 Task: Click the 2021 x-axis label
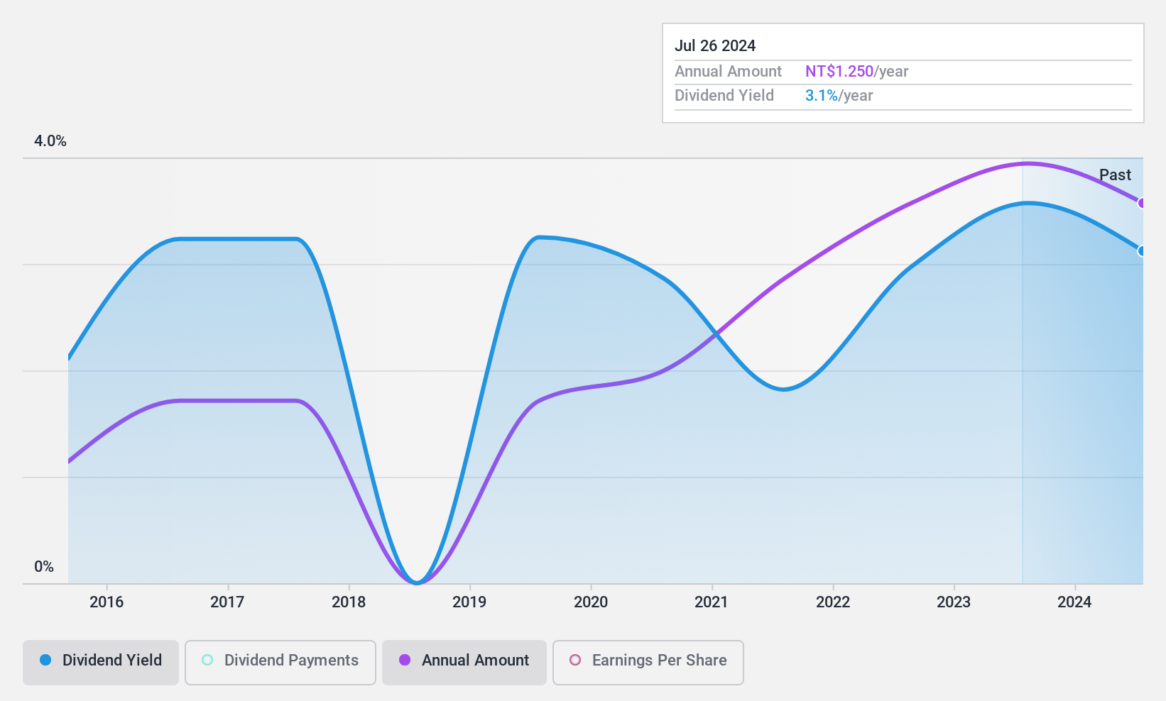(x=712, y=602)
